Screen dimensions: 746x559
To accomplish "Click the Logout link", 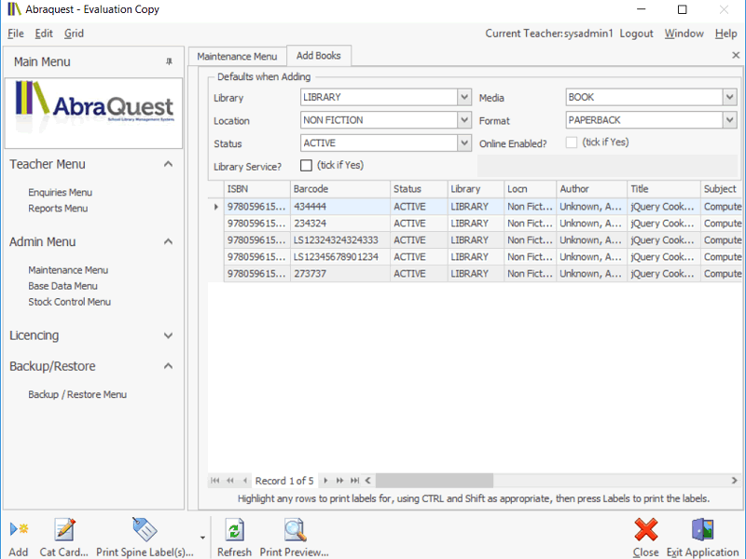I will point(636,33).
